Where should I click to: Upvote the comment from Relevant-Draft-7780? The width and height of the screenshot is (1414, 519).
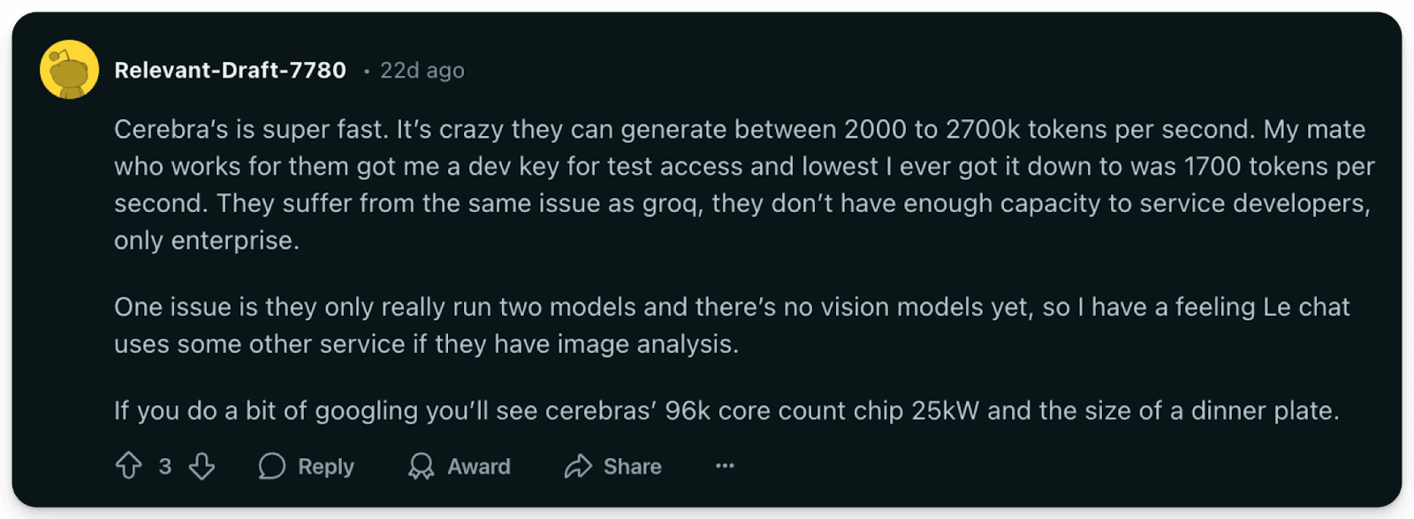[129, 466]
